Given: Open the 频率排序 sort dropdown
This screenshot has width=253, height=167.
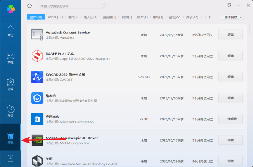Looking at the screenshot, I should [x=231, y=17].
